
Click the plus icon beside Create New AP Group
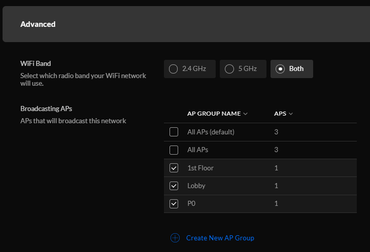175,238
